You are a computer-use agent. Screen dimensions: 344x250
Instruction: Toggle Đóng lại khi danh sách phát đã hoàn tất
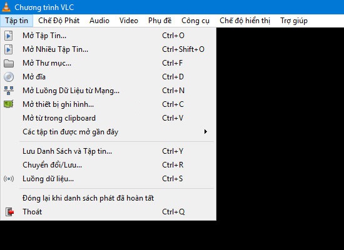(108, 198)
